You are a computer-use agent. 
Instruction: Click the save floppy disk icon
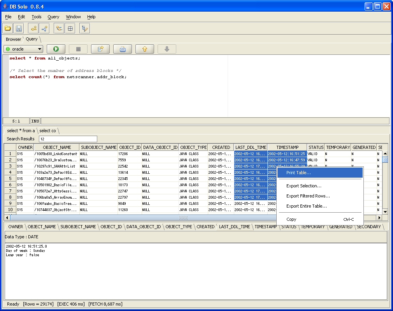pyautogui.click(x=19, y=28)
